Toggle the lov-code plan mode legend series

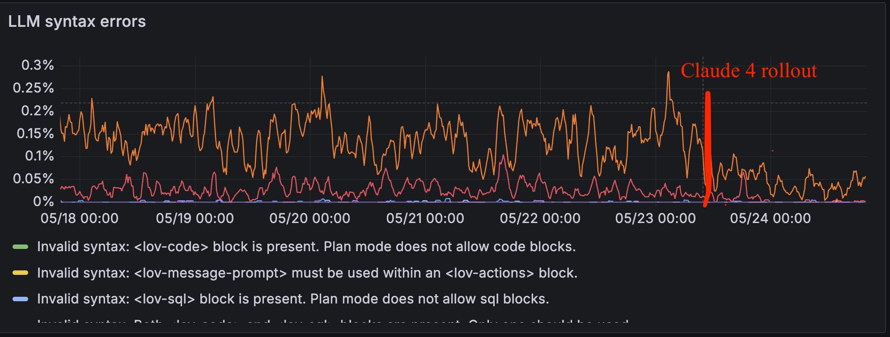click(306, 247)
